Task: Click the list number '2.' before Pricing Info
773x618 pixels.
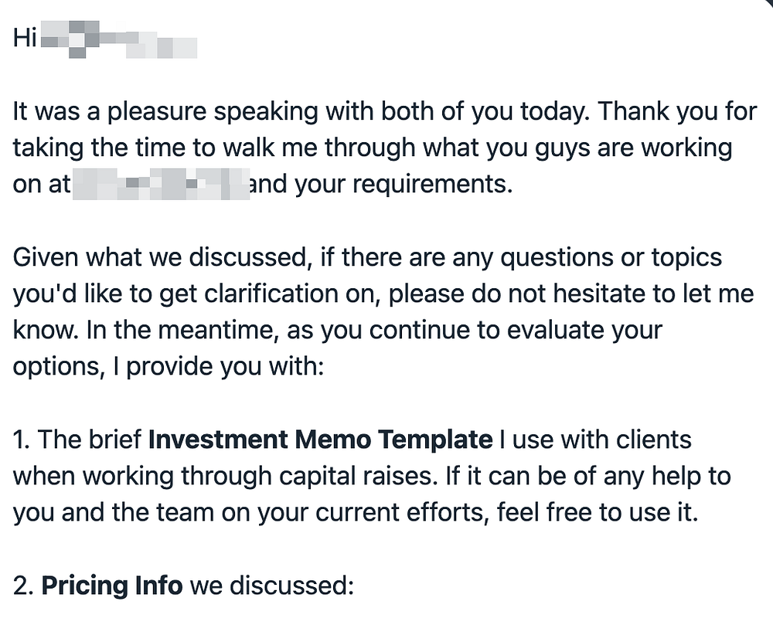Action: [22, 586]
